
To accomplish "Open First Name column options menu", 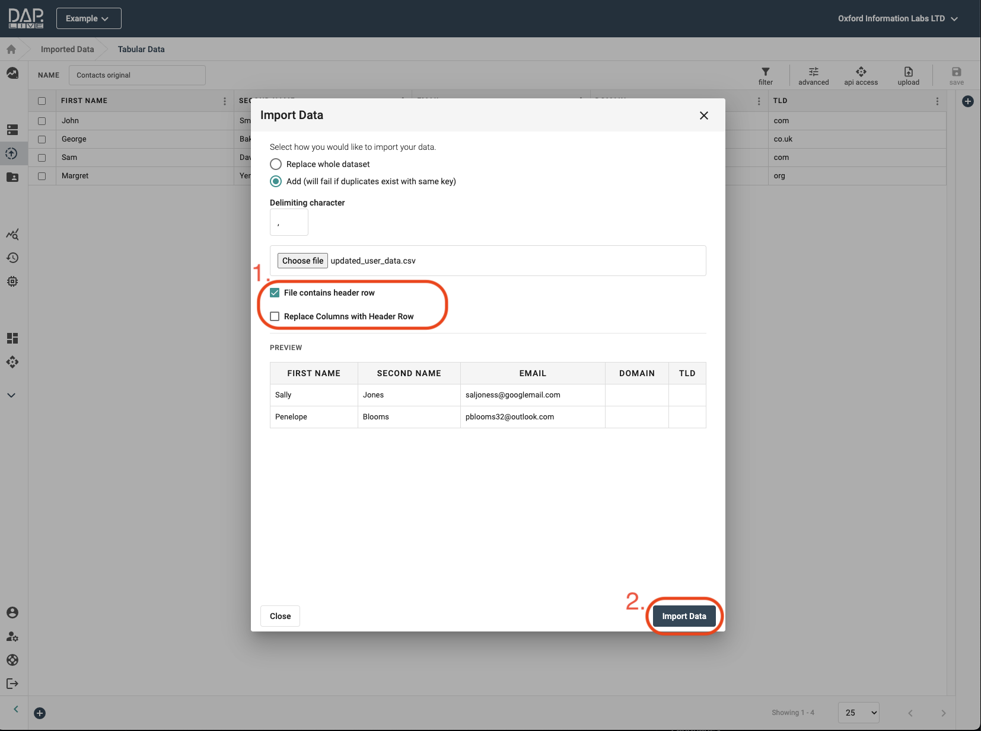I will point(224,101).
